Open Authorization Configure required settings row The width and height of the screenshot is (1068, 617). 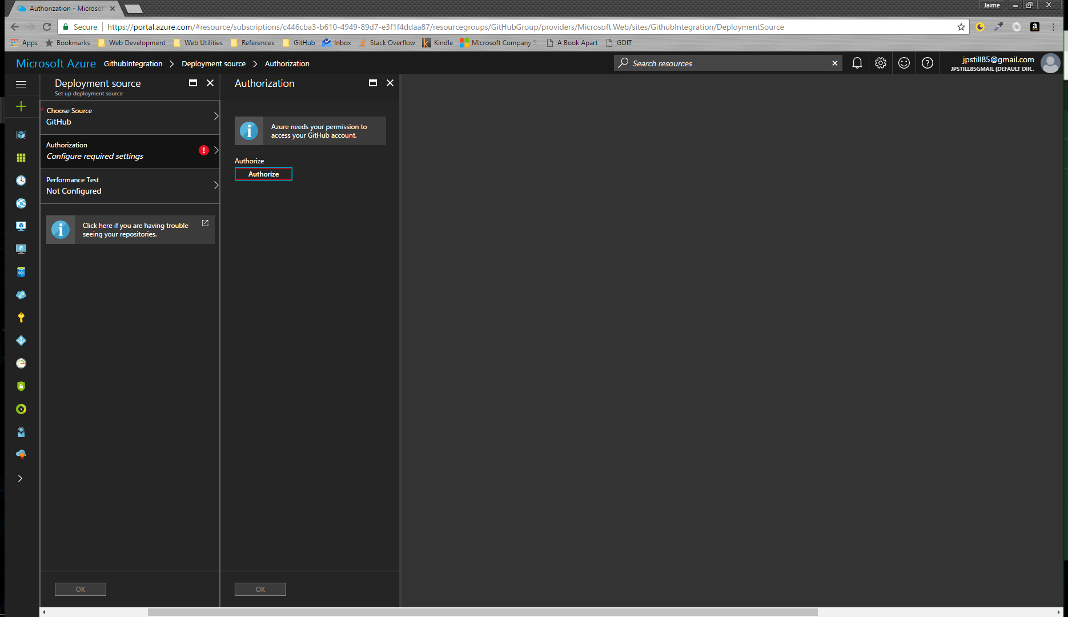pyautogui.click(x=130, y=151)
